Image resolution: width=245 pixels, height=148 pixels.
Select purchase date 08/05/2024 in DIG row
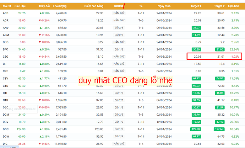tap(164, 144)
